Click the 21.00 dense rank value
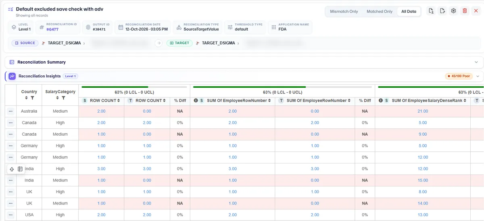This screenshot has height=221, width=484. (423, 111)
